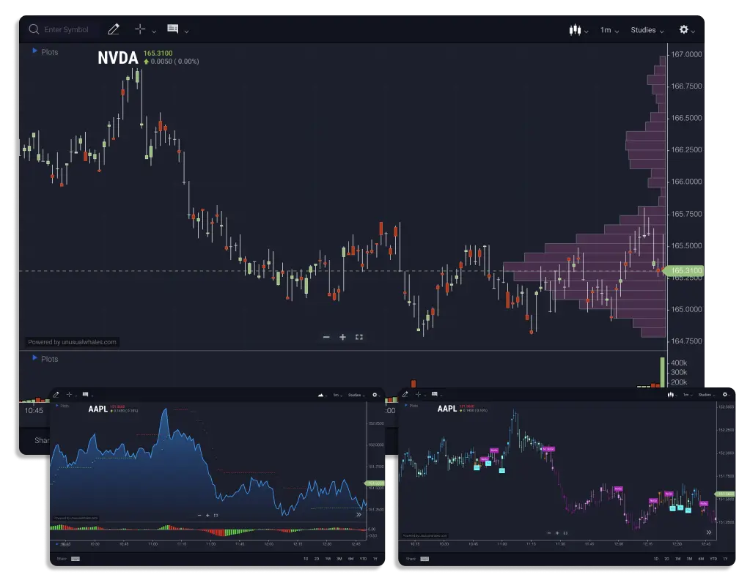Select the 1D range in AAPL area chart
The height and width of the screenshot is (583, 750).
306,559
